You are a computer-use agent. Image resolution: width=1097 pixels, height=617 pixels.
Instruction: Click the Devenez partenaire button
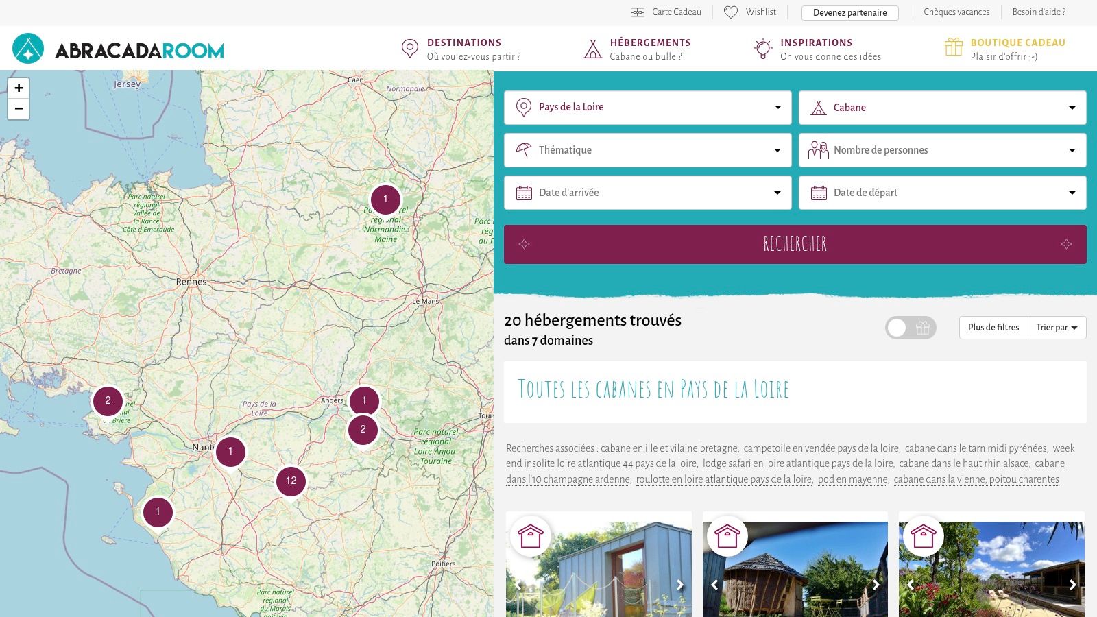coord(849,12)
